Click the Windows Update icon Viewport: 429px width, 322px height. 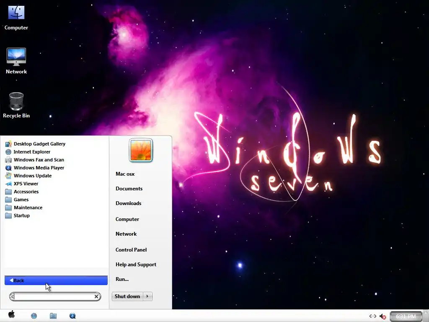coord(8,176)
